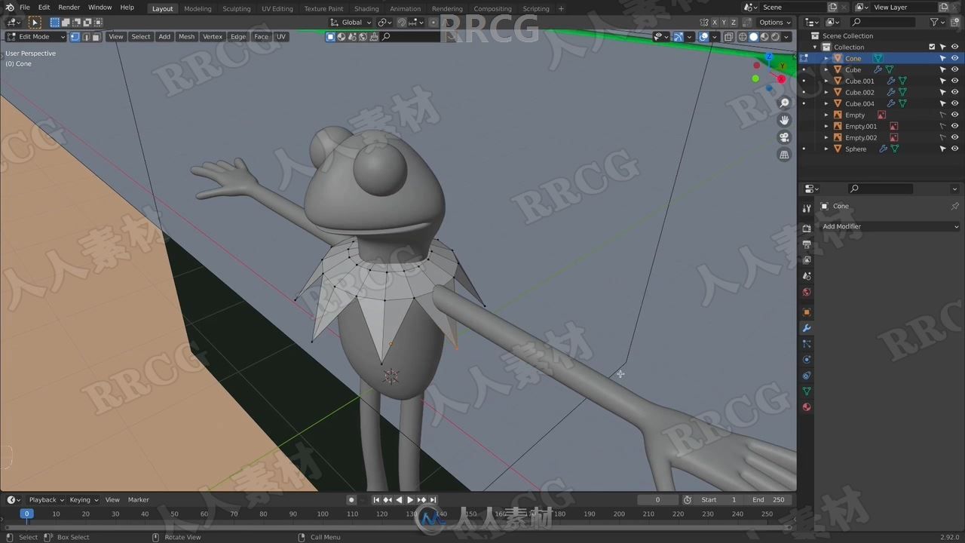Image resolution: width=965 pixels, height=543 pixels.
Task: Open the Modifier properties wrench tab
Action: pos(807,328)
